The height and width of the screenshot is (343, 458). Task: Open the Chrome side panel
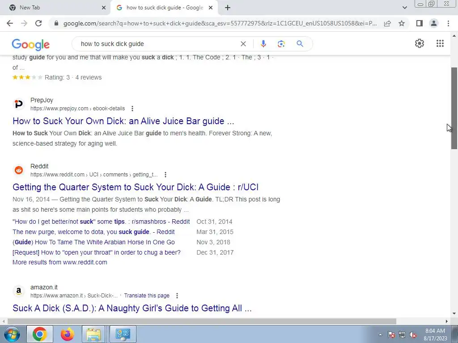[x=420, y=23]
